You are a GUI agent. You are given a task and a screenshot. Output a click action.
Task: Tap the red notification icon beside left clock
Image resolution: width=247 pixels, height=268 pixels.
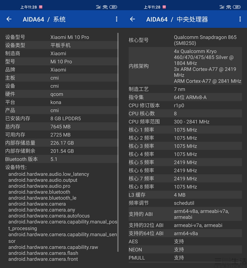click(x=41, y=7)
